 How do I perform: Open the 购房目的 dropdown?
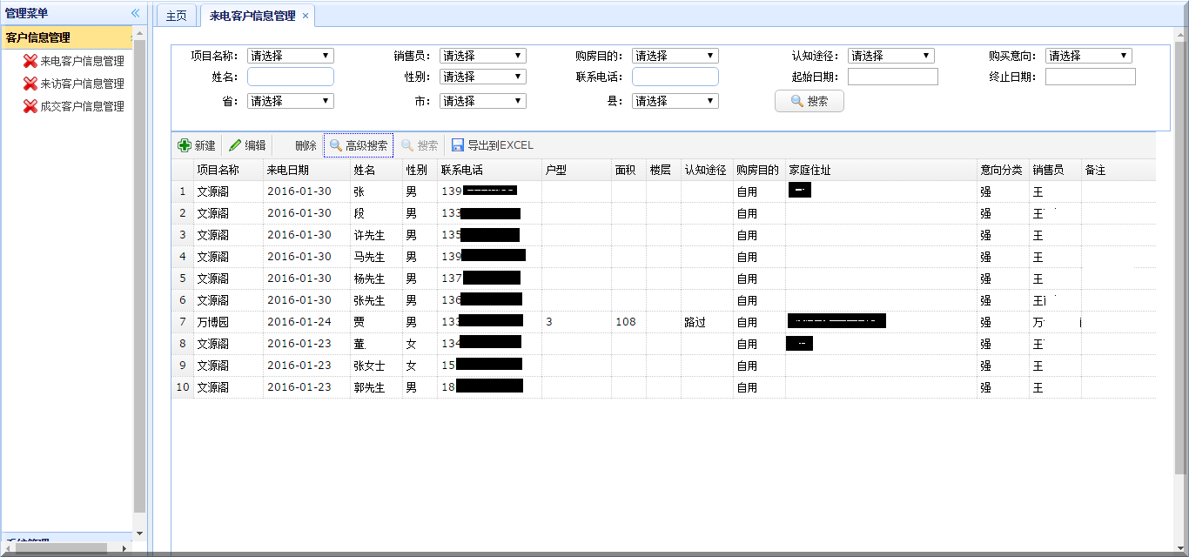(675, 56)
